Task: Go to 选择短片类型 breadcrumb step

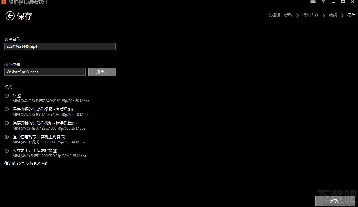Action: click(280, 15)
